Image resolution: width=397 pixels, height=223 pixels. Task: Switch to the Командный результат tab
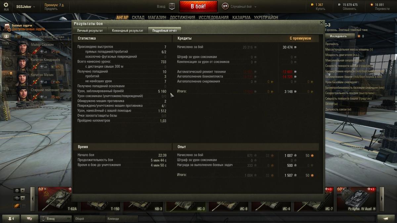(128, 30)
